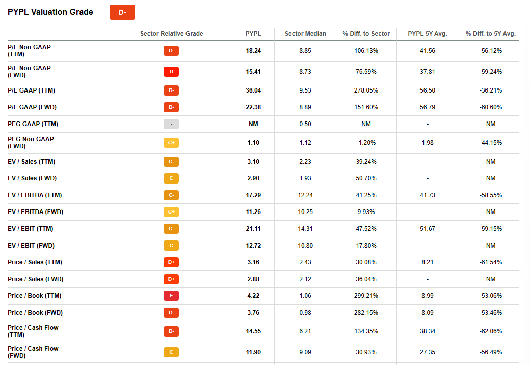Open the EV / EBITDA (TTM) metric row label

click(x=35, y=195)
